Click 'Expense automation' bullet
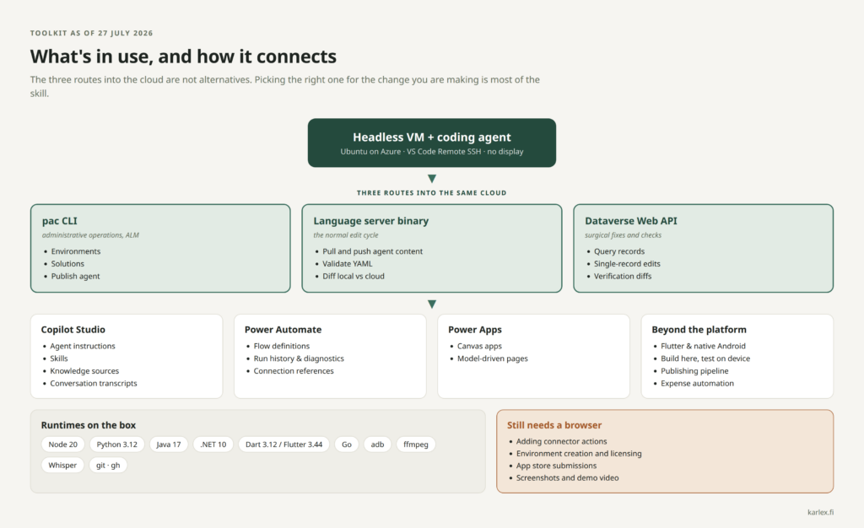The width and height of the screenshot is (864, 528). [697, 383]
